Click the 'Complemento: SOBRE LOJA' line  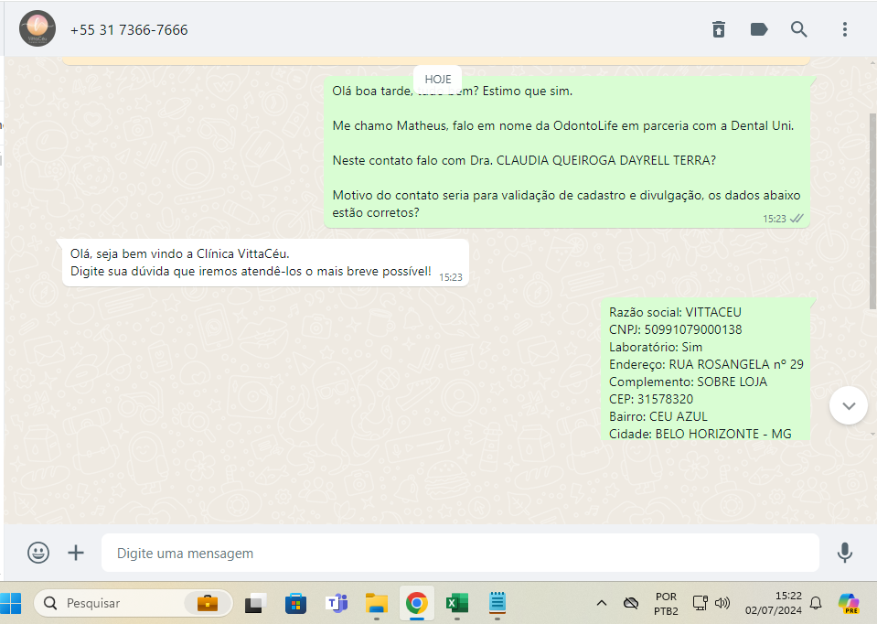coord(688,382)
